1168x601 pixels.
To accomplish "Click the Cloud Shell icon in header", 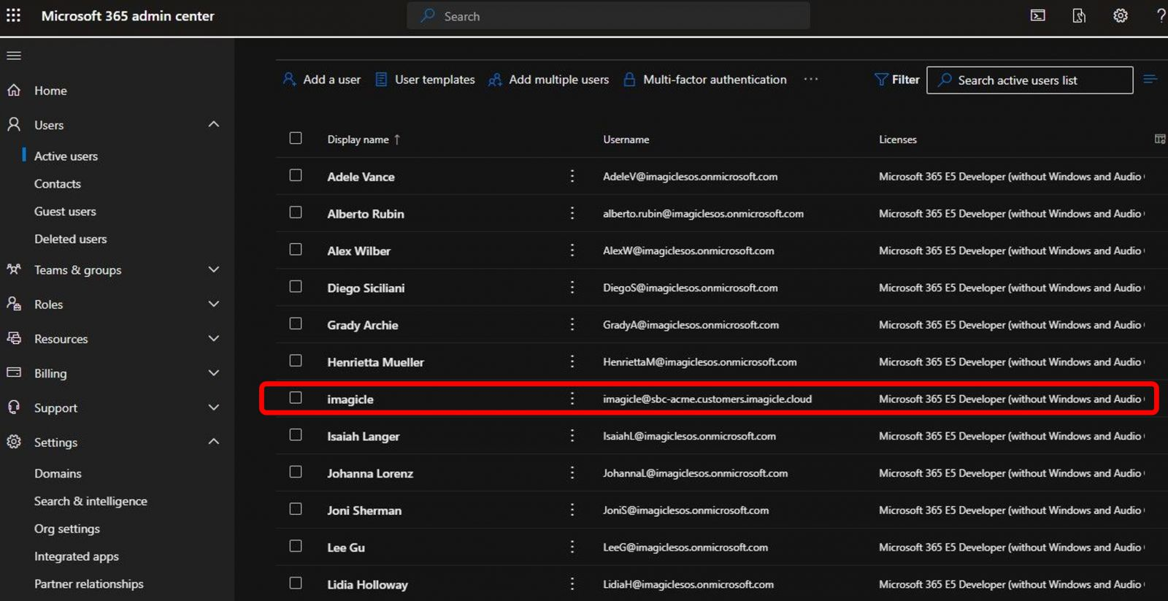I will click(1037, 15).
